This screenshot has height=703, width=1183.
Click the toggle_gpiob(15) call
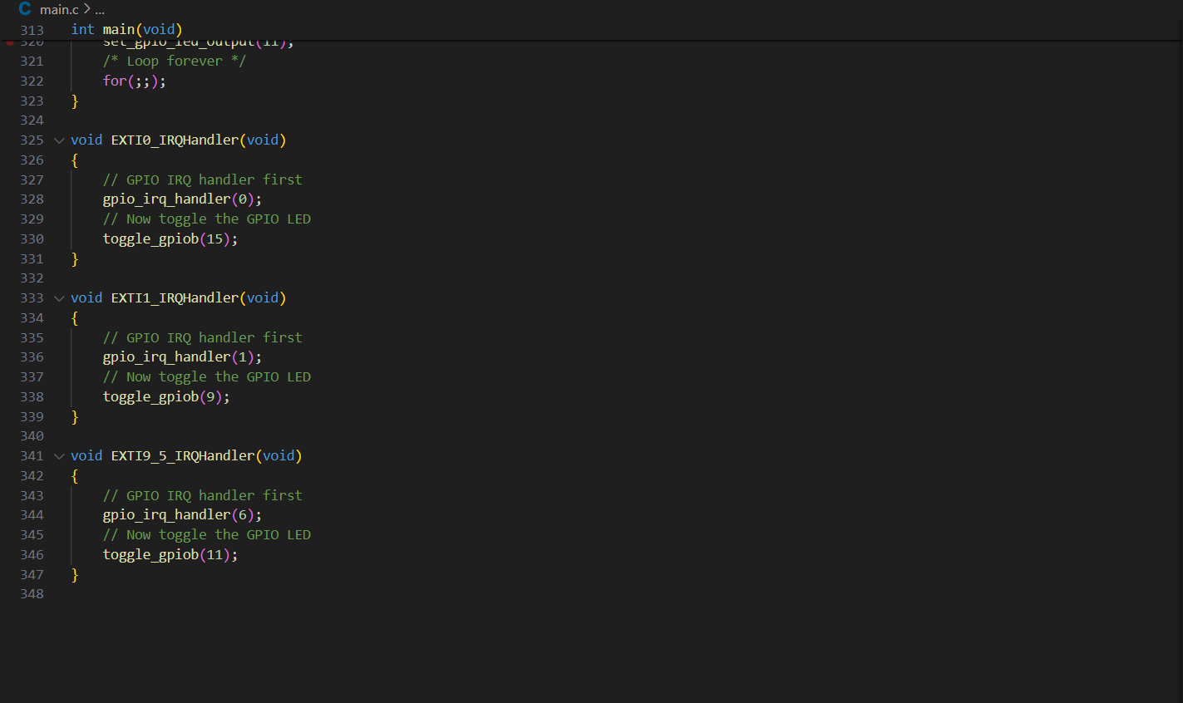tap(170, 239)
